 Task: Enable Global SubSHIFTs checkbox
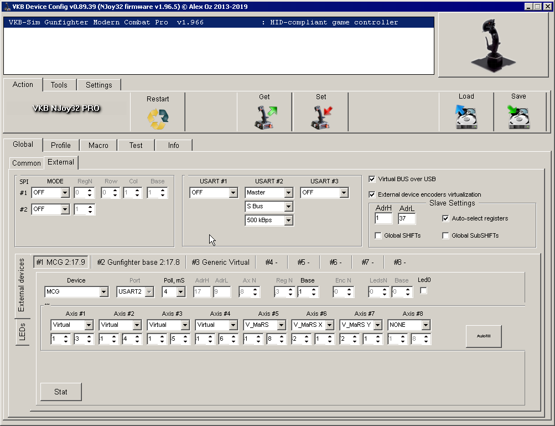(445, 235)
